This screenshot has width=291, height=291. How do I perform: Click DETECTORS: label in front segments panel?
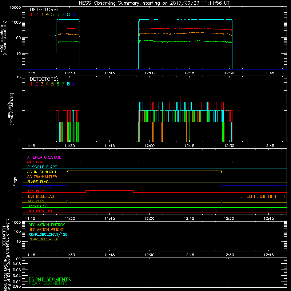[x=44, y=10]
